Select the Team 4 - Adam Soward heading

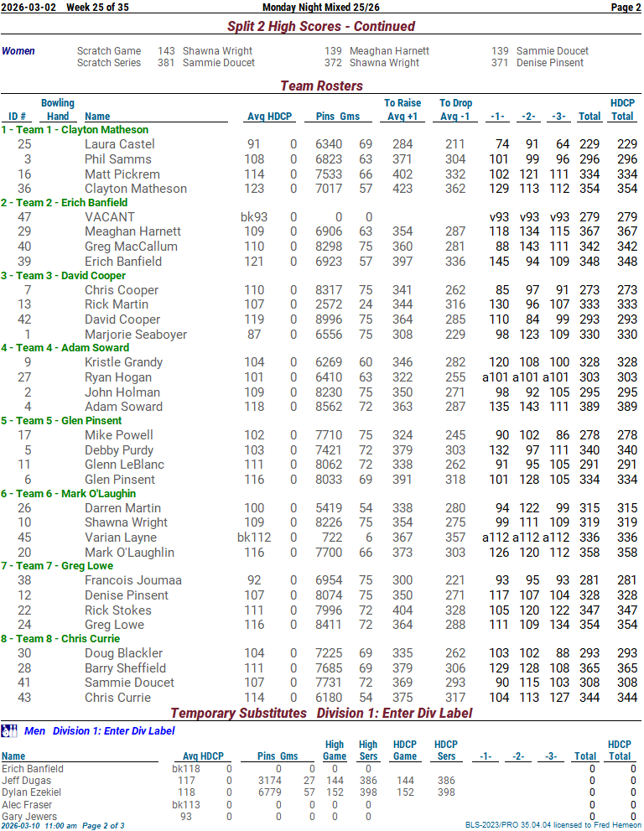point(65,348)
